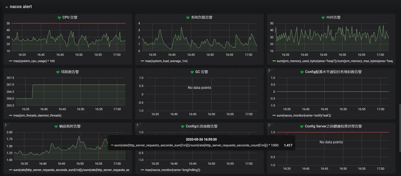Click green heart icon on 系统负载告警 panel
The image size is (401, 176).
(188, 18)
